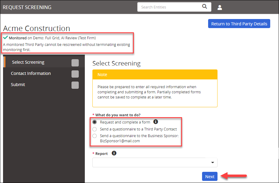Click status square beside Contact Information step
This screenshot has width=279, height=183.
[x=75, y=74]
